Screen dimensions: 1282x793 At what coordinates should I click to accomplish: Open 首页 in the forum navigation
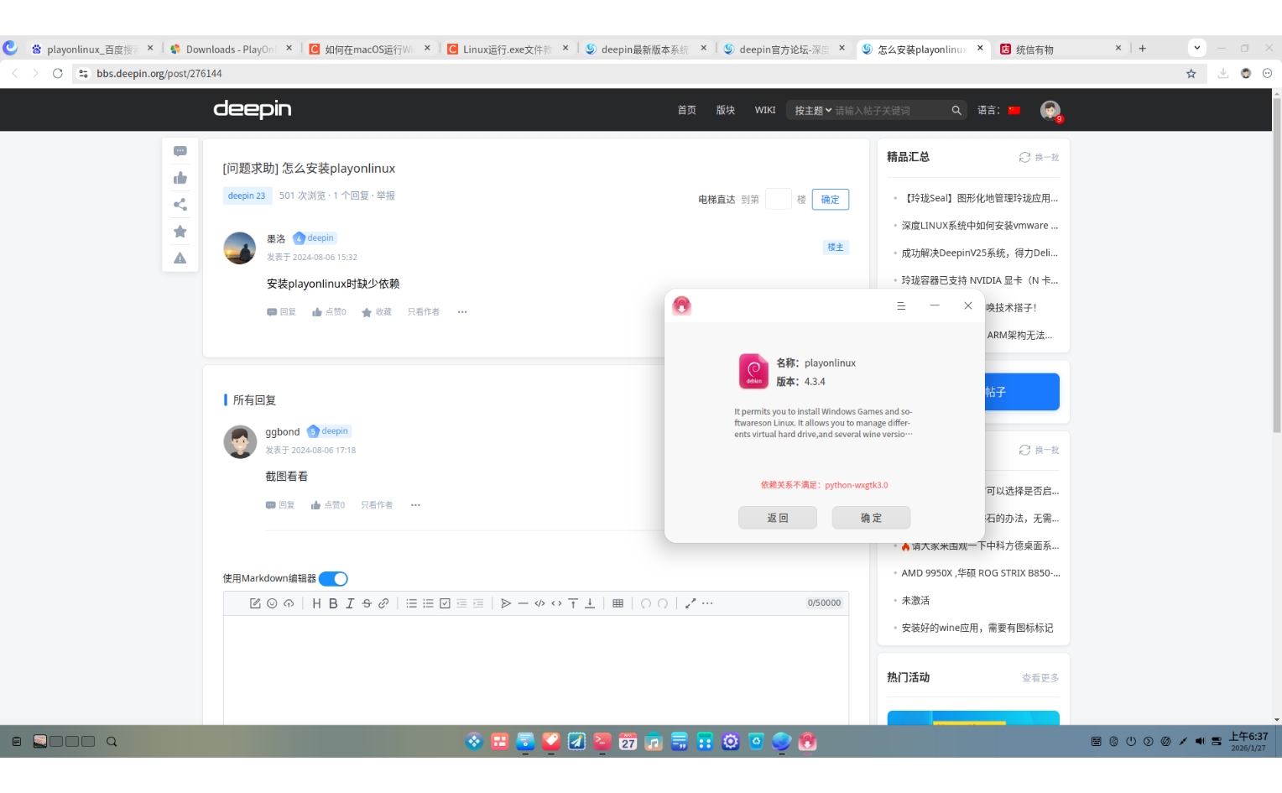[x=687, y=110]
